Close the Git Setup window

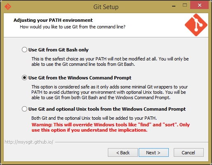(200, 5)
